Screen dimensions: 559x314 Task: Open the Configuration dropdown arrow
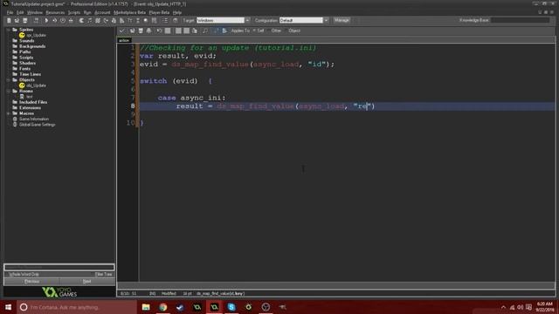point(326,20)
